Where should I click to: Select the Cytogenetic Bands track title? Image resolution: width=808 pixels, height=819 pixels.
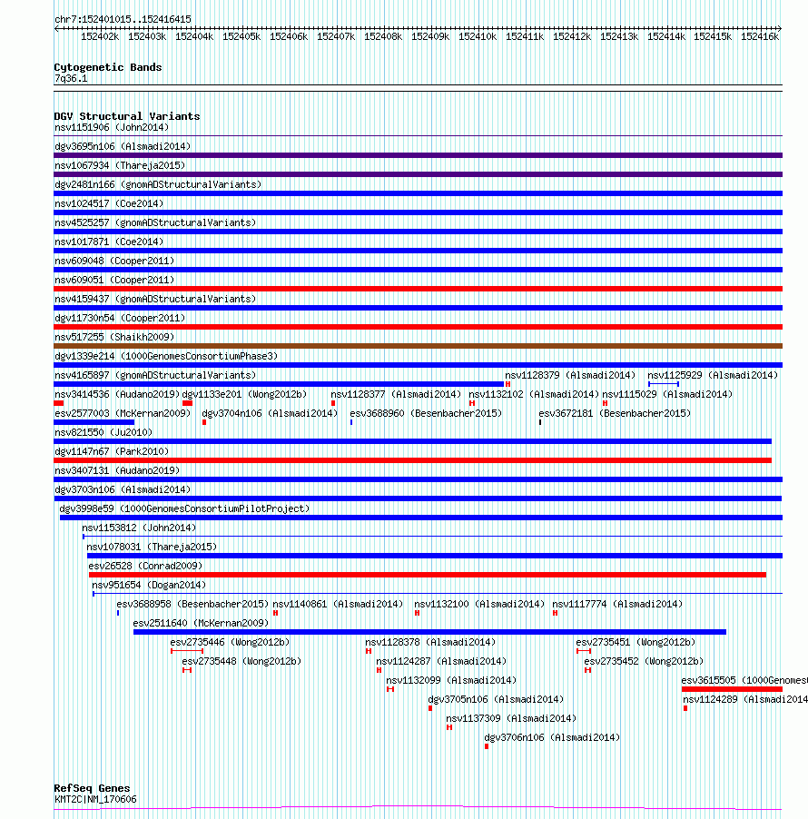[x=108, y=67]
